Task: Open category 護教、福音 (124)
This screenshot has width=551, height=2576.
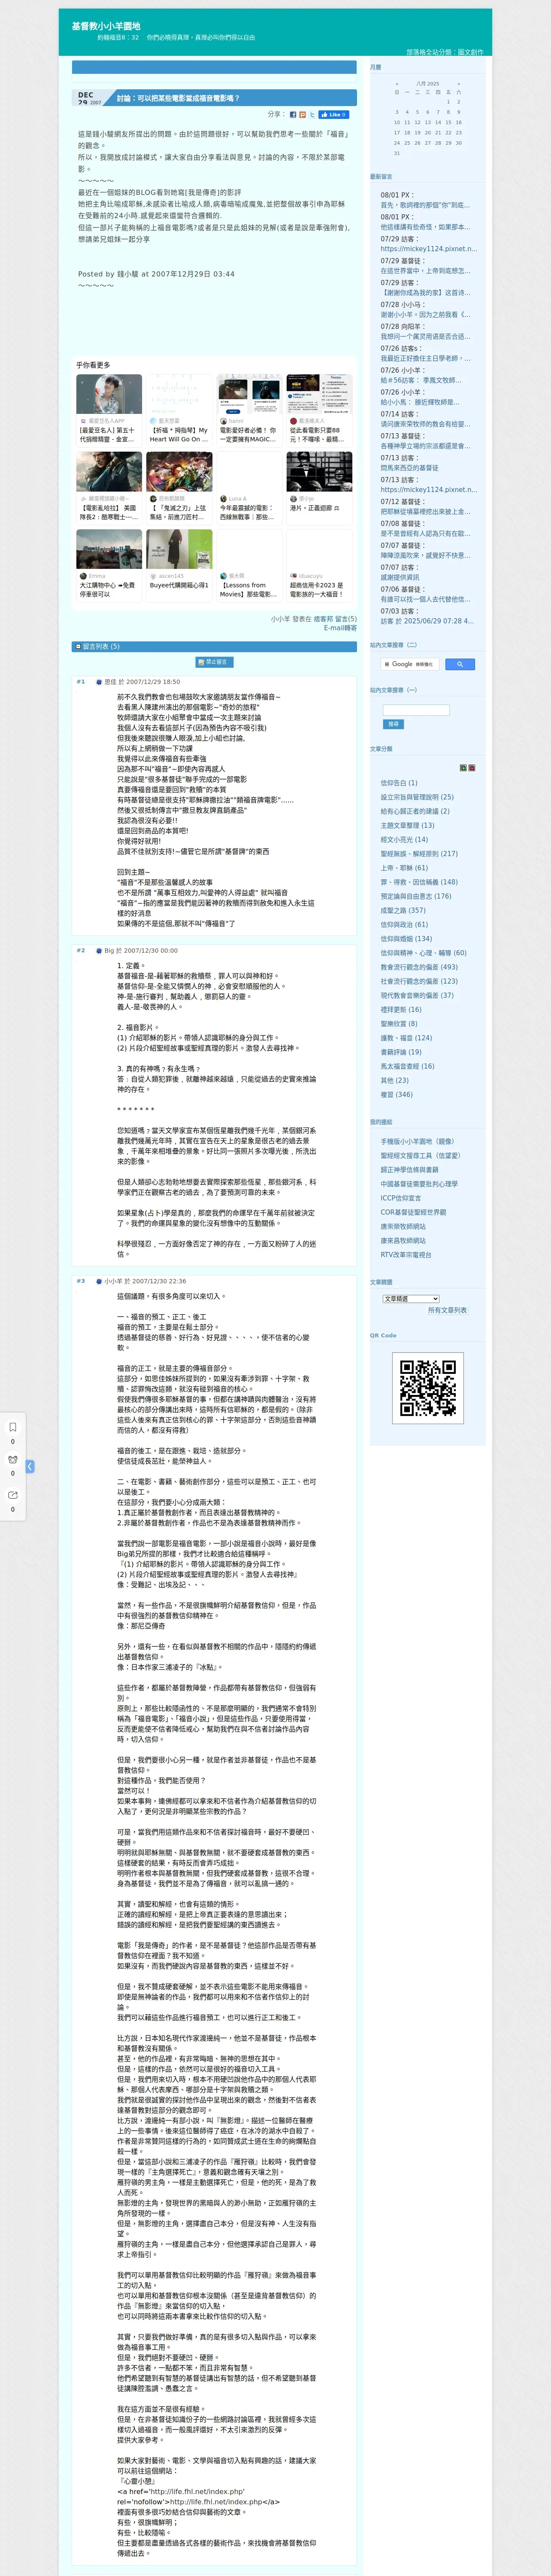Action: click(406, 1038)
